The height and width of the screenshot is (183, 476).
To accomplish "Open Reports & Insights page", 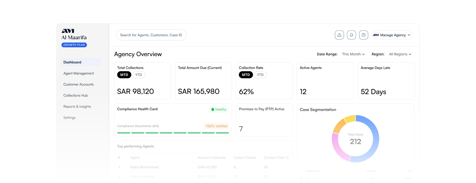I will (x=77, y=107).
